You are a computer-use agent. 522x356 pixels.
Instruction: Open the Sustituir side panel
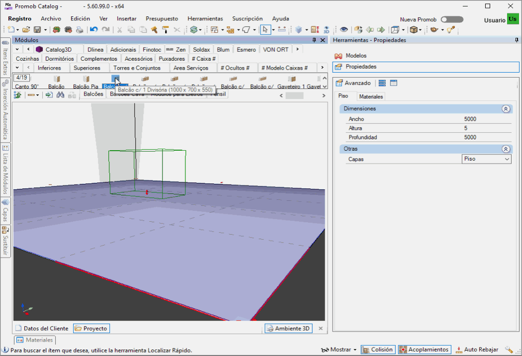point(5,241)
